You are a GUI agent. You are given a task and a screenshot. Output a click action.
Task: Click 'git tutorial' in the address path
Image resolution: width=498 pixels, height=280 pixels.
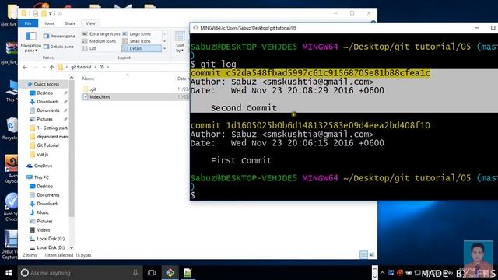point(81,67)
